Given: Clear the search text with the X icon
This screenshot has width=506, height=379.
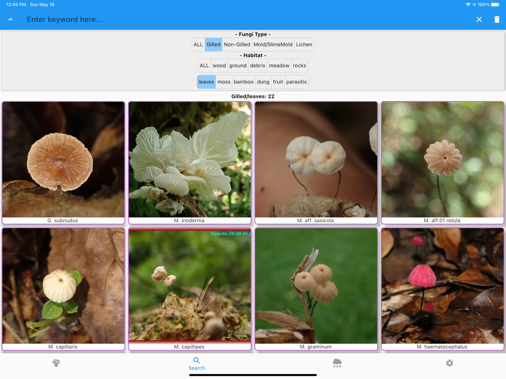Looking at the screenshot, I should (479, 20).
